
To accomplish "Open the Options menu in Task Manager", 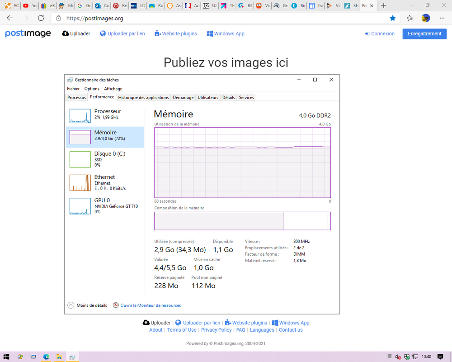I will pos(92,89).
